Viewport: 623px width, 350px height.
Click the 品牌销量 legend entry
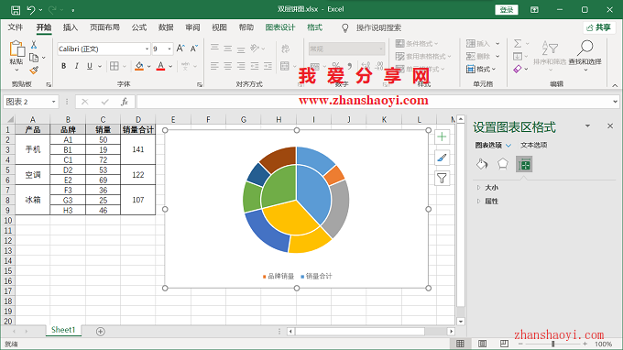coord(279,276)
